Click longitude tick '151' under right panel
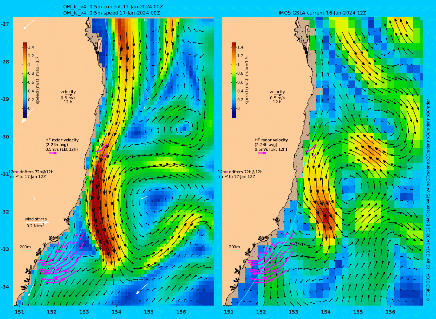Image resolution: width=436 pixels, height=319 pixels. (x=229, y=312)
